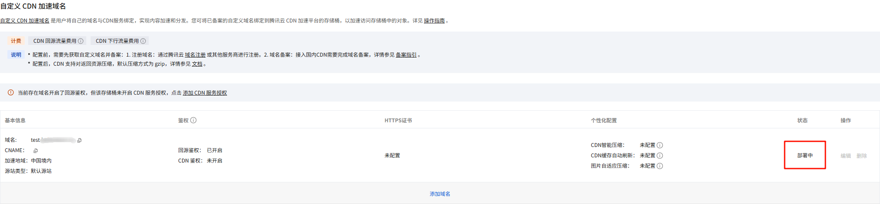This screenshot has width=880, height=204.
Task: Open the 域名注册 link
Action: [x=195, y=55]
